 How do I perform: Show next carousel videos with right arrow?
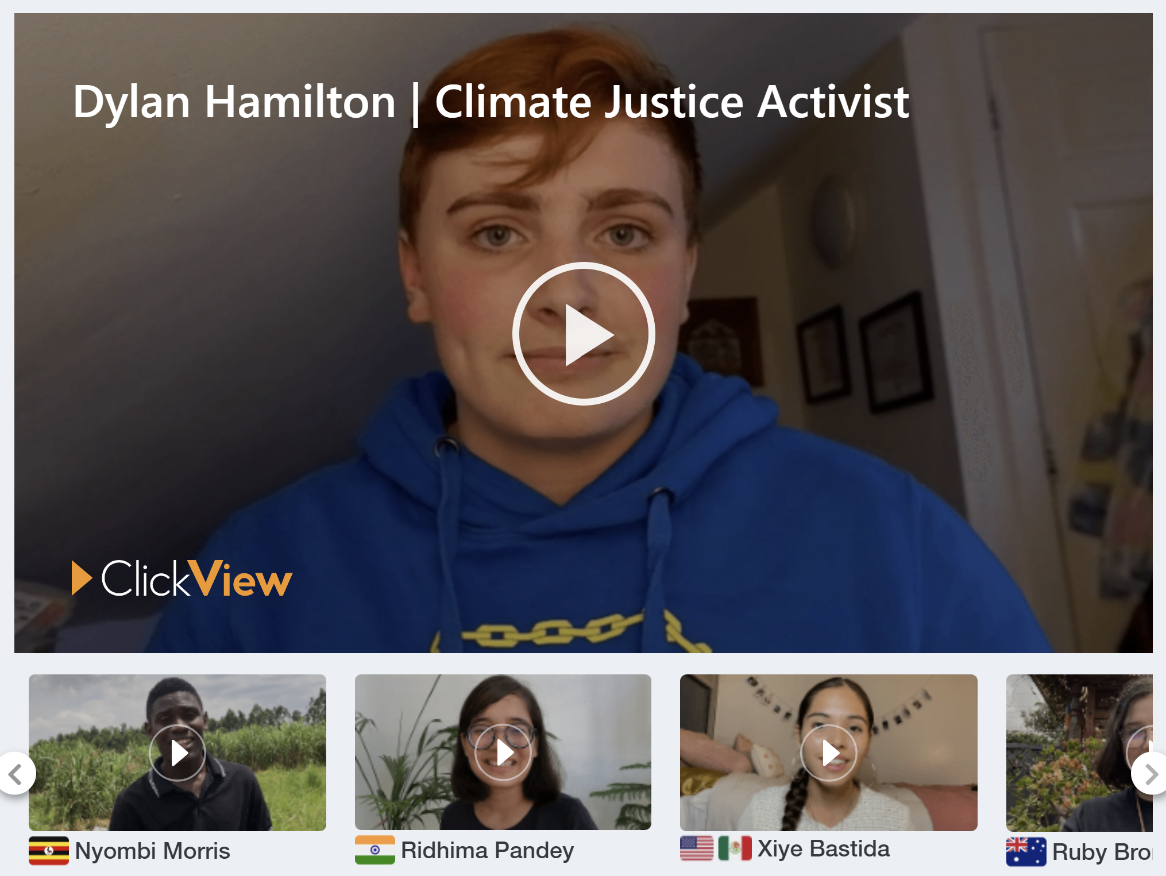tap(1150, 774)
